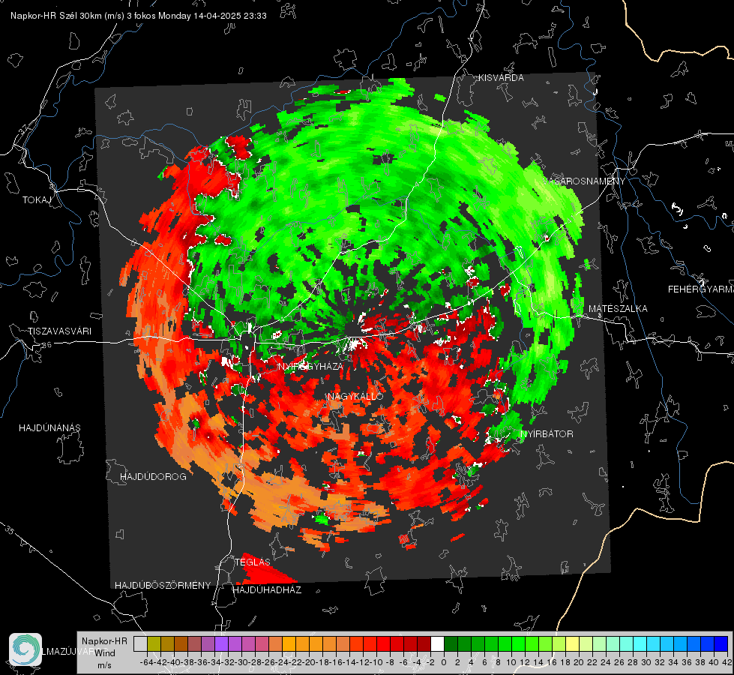
Task: Click the Napkor-HR Wind m/s legend title
Action: pyautogui.click(x=104, y=653)
